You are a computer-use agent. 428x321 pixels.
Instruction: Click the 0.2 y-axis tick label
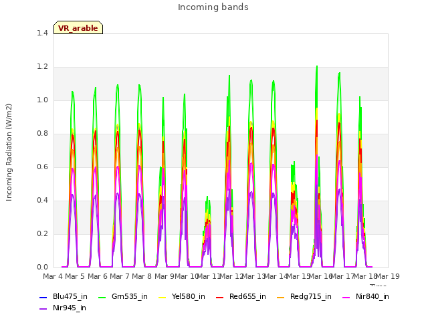(42, 234)
